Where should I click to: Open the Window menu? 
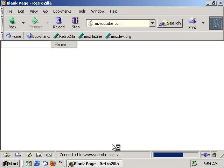point(98,11)
